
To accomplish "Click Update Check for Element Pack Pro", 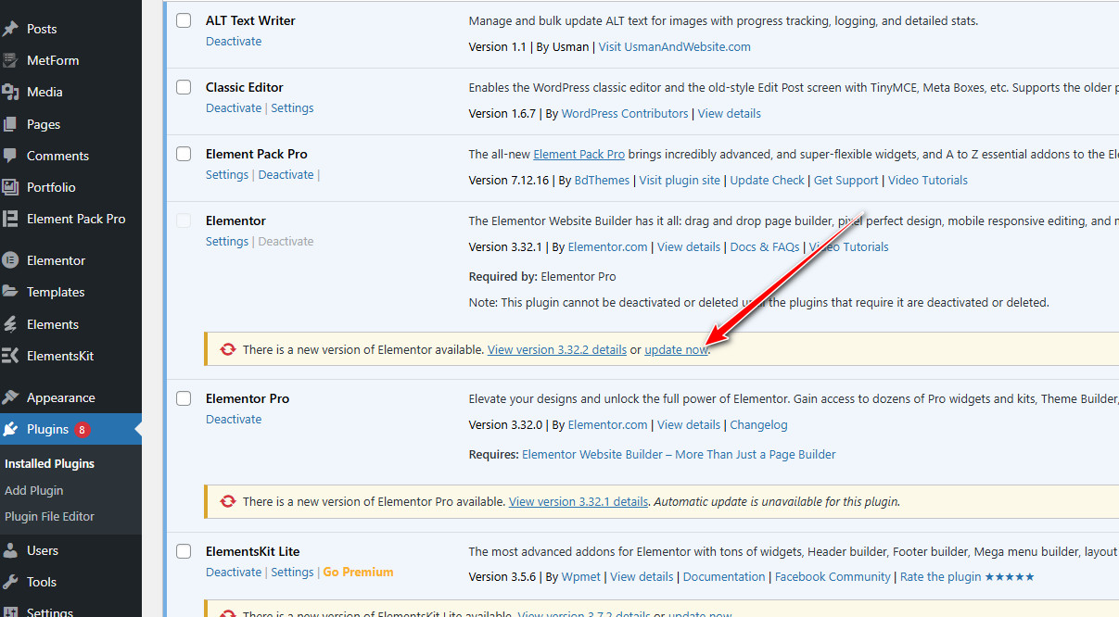I will pos(768,180).
